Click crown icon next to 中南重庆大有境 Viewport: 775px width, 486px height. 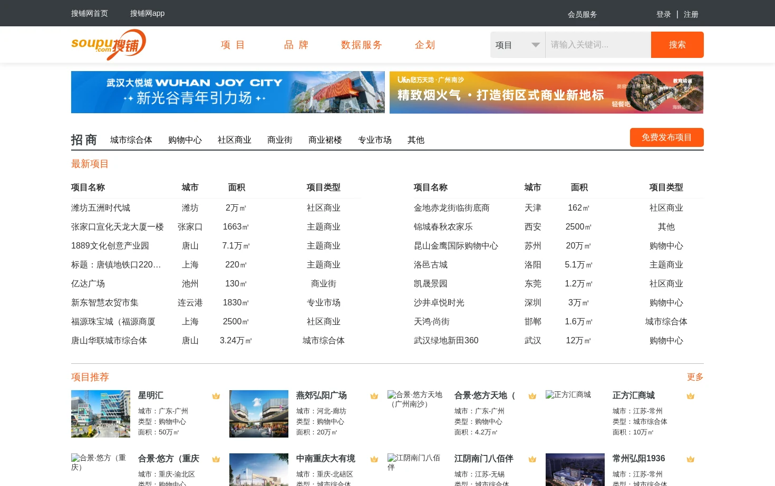click(x=374, y=459)
